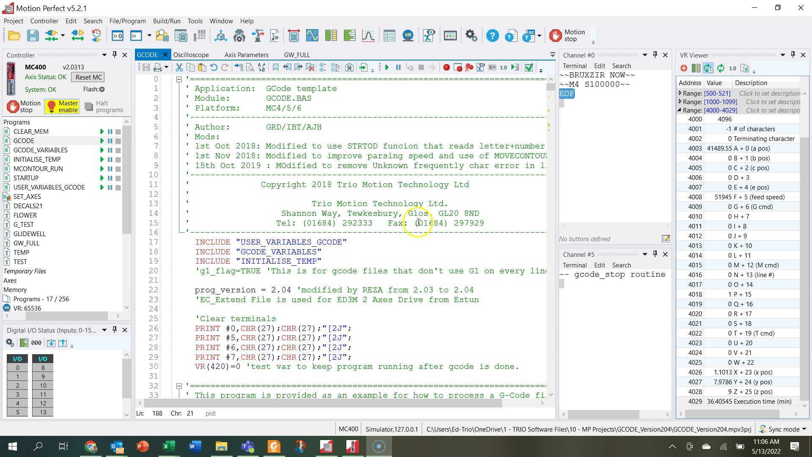The image size is (812, 457).
Task: Open the oscilloscope wave icon
Action: pos(312,36)
